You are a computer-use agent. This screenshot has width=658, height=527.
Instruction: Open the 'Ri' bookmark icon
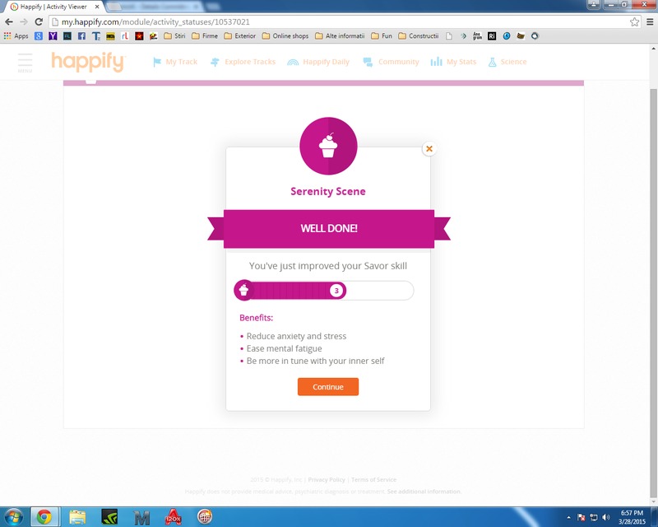coord(492,36)
